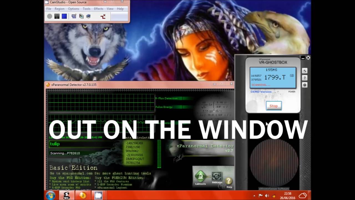Click the 'g' app taskbar icon

point(67,195)
